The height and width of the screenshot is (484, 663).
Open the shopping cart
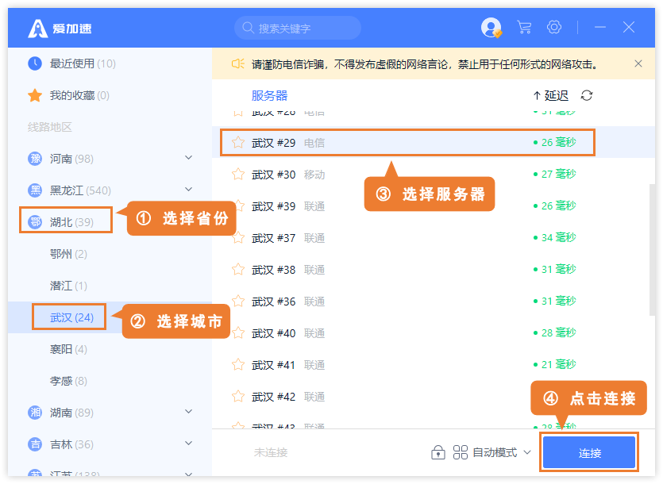[524, 28]
